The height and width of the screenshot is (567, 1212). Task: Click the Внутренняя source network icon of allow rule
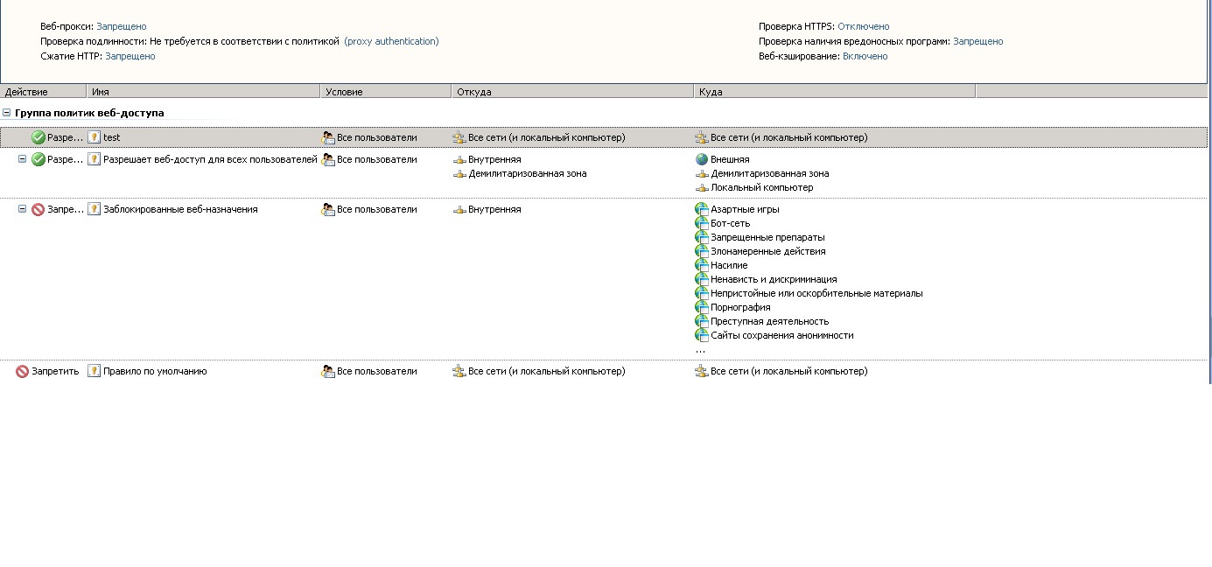click(x=459, y=160)
